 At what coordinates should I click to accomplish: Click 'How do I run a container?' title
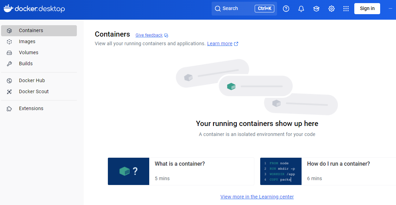pos(338,164)
